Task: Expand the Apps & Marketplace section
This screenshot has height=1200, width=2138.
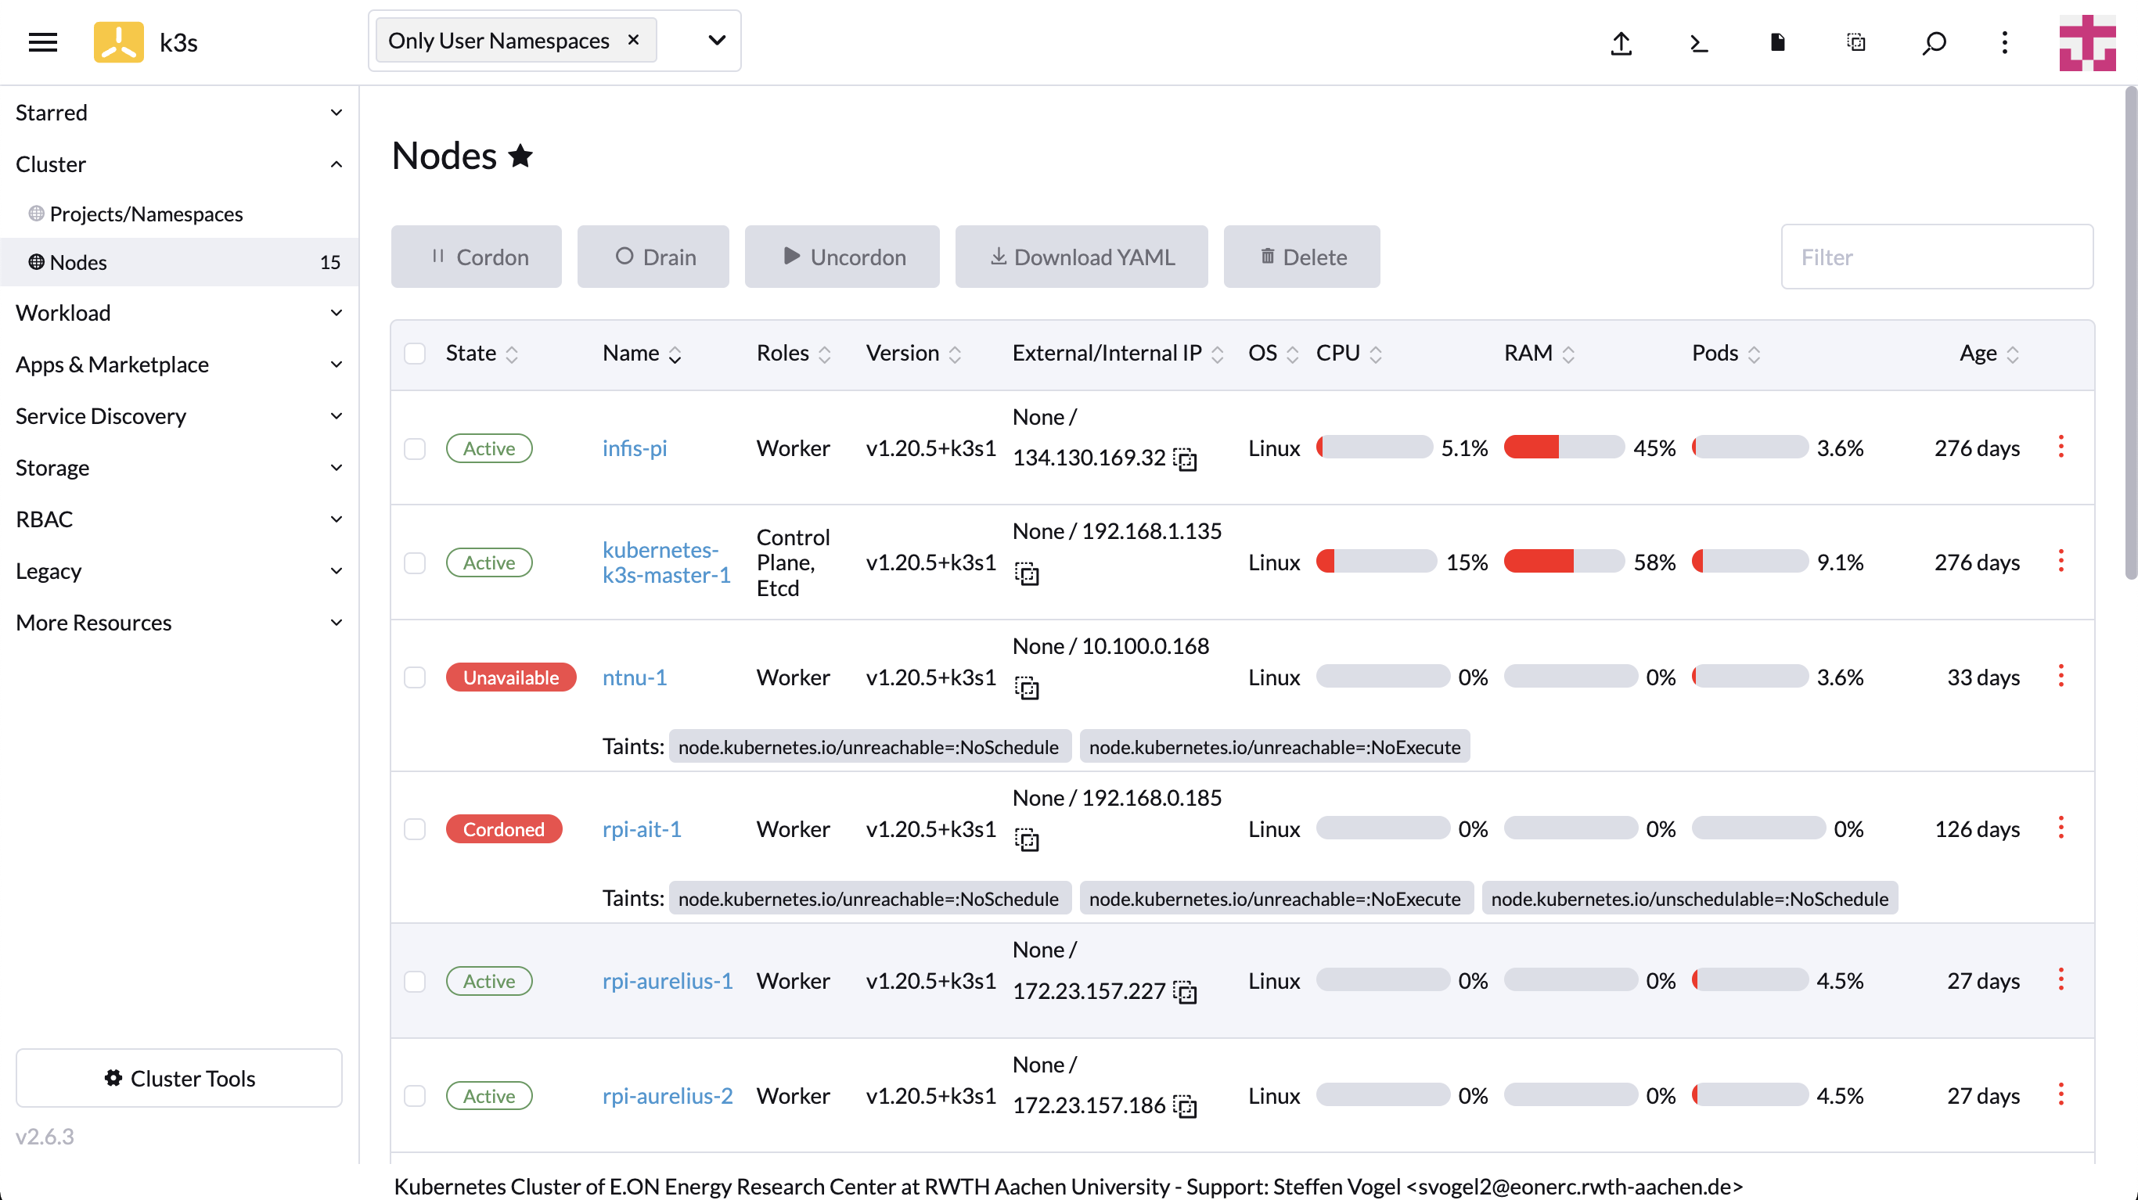Action: pos(179,364)
